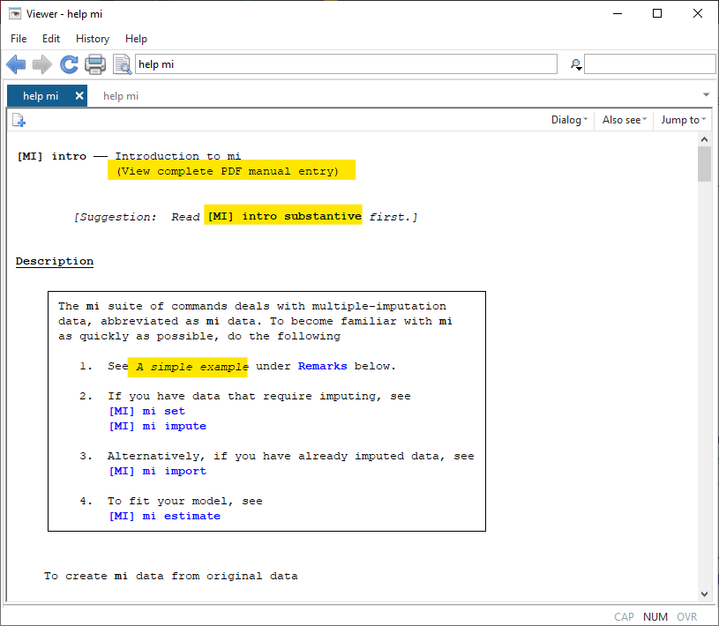Image resolution: width=719 pixels, height=626 pixels.
Task: Click the empty search field
Action: point(650,64)
